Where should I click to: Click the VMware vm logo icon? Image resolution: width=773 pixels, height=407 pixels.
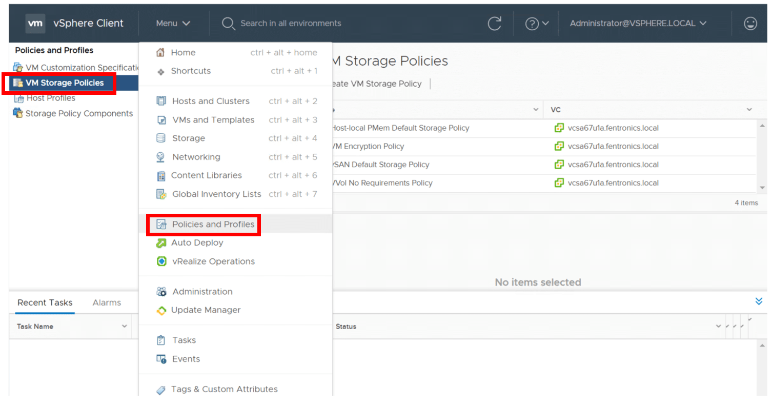(x=35, y=24)
